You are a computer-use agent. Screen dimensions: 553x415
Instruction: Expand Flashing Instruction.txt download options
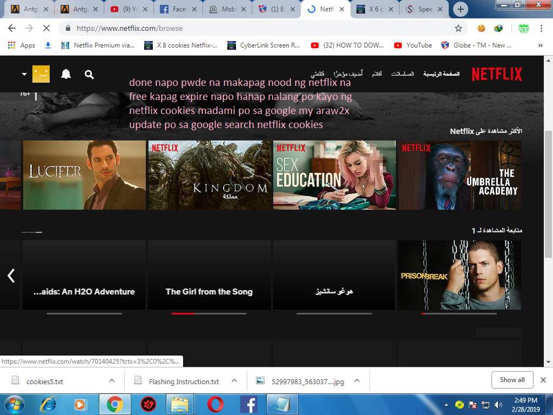coord(234,380)
